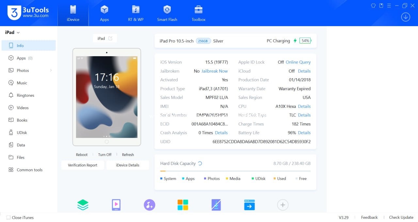Click the green stacked layers shortcut icon
The width and height of the screenshot is (418, 222).
click(83, 205)
